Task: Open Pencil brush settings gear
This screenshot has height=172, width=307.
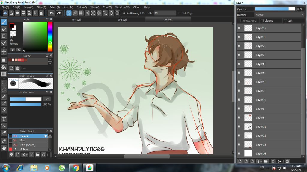Action: [x=46, y=136]
